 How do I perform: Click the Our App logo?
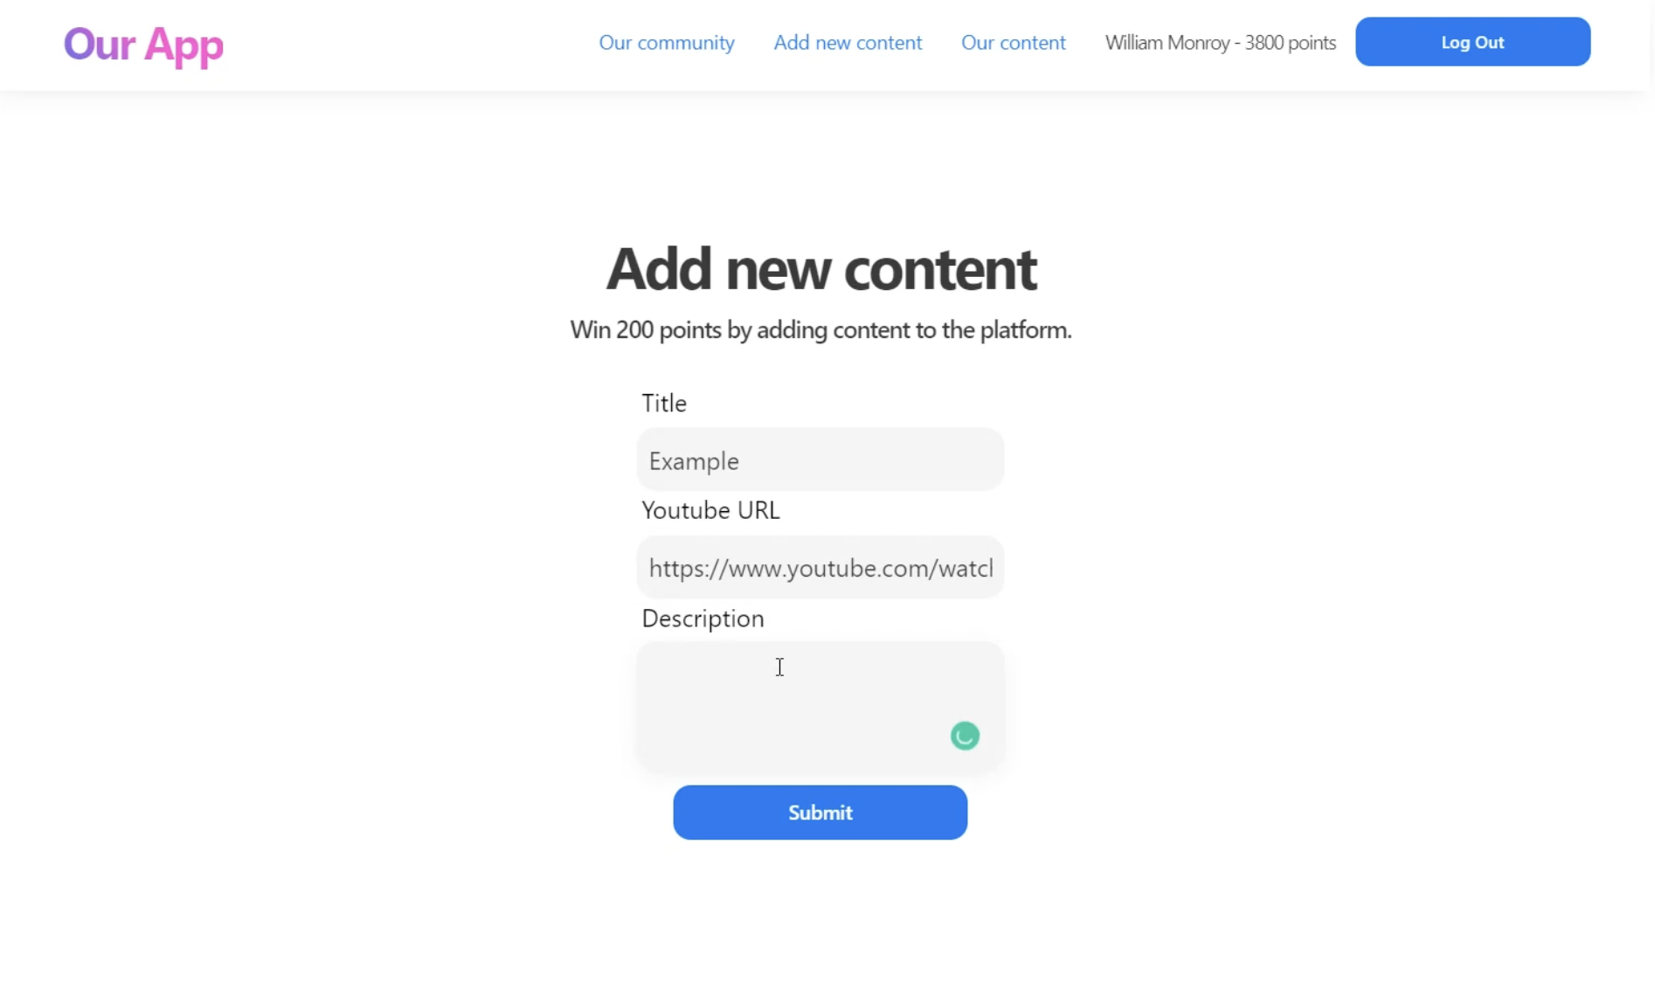click(x=143, y=44)
